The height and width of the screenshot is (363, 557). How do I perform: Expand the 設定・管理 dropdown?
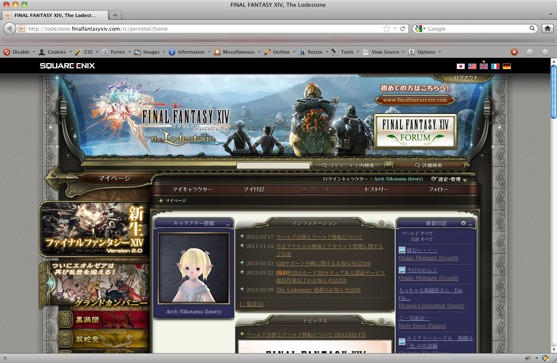click(449, 179)
